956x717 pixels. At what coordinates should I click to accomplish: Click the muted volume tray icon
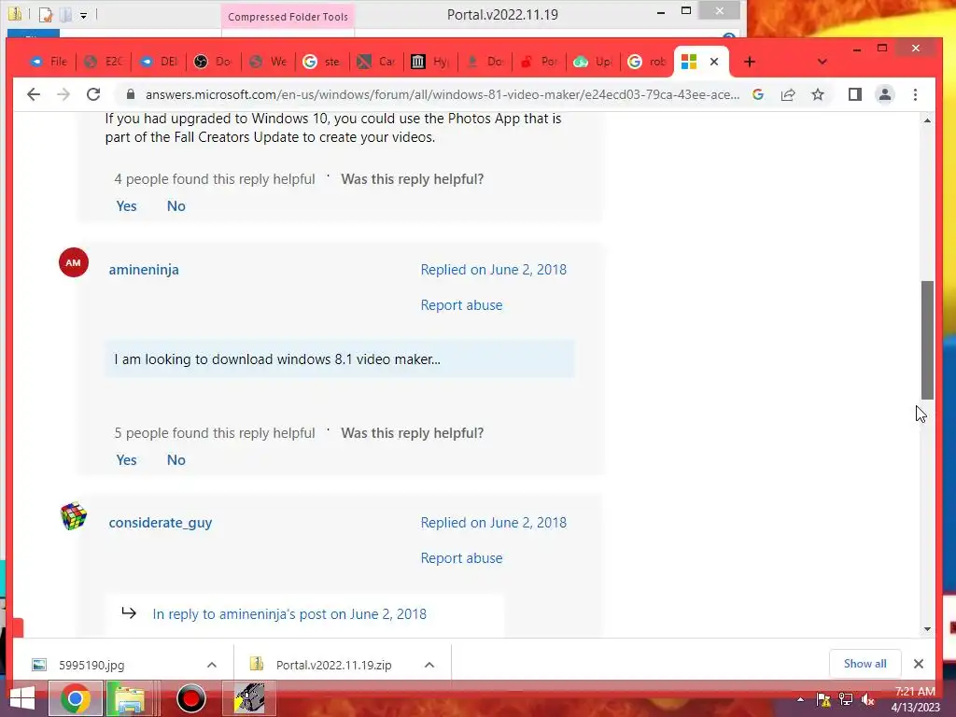click(x=868, y=699)
